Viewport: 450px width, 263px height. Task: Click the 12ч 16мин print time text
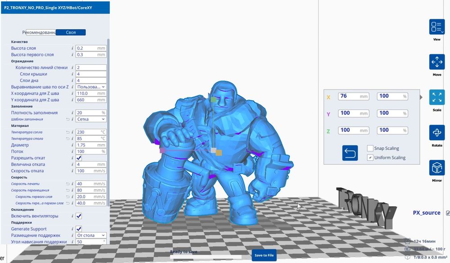coord(424,241)
